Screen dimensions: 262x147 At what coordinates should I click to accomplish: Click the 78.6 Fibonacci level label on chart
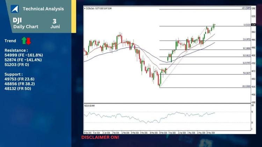coord(247,73)
